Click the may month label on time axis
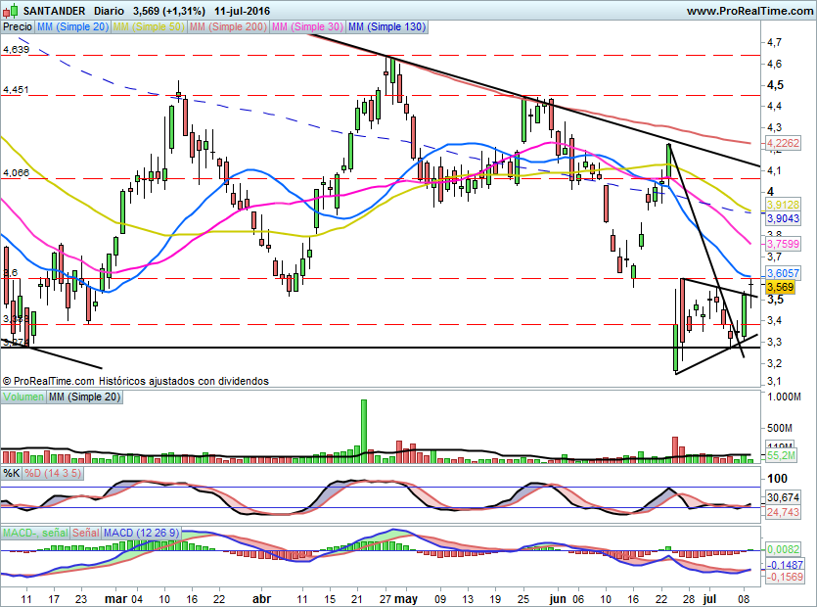This screenshot has height=607, width=817. 406,598
